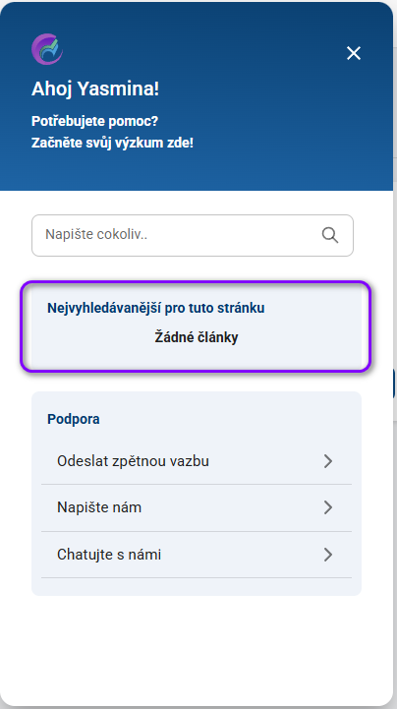397x709 pixels.
Task: Click blank space below 'Chatujte s námi' row
Action: [196, 586]
